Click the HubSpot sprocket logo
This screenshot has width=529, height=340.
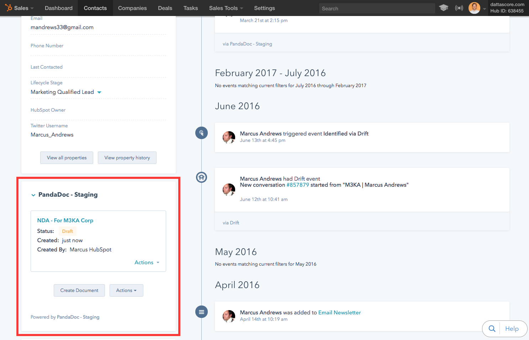pos(8,8)
